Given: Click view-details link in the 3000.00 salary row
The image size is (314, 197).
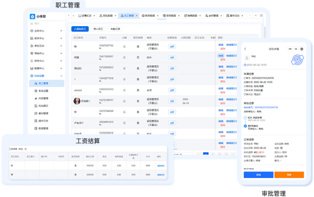Looking at the screenshot, I should click(161, 175).
